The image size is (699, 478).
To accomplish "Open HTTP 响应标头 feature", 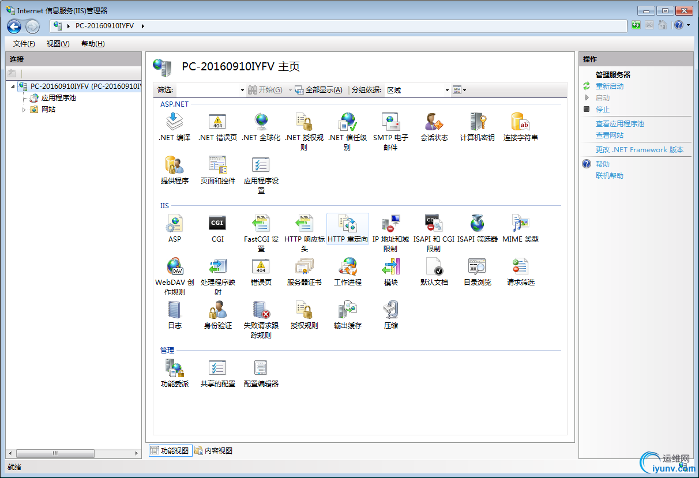I will pos(304,233).
